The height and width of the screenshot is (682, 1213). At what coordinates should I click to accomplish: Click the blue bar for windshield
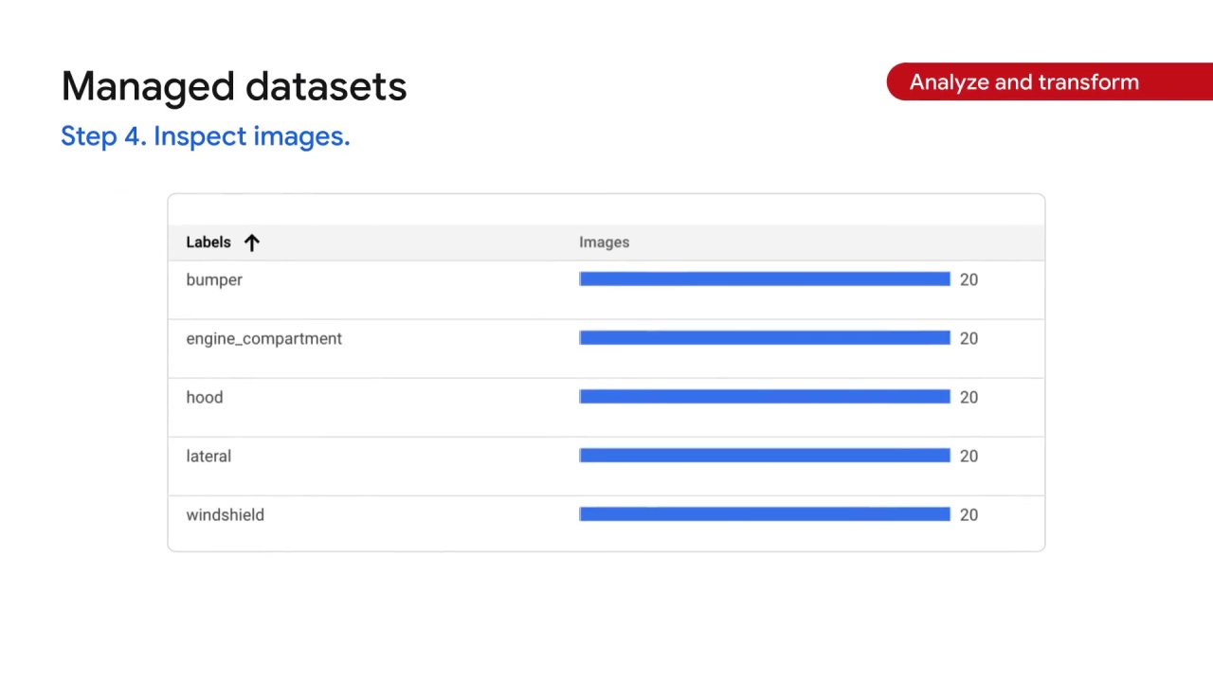click(765, 513)
